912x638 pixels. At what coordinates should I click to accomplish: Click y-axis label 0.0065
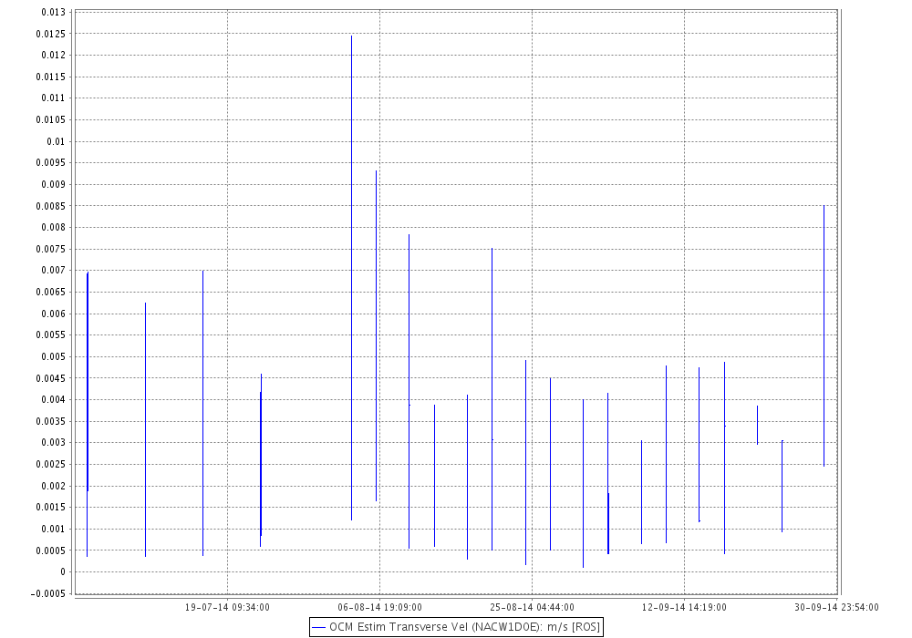(50, 293)
